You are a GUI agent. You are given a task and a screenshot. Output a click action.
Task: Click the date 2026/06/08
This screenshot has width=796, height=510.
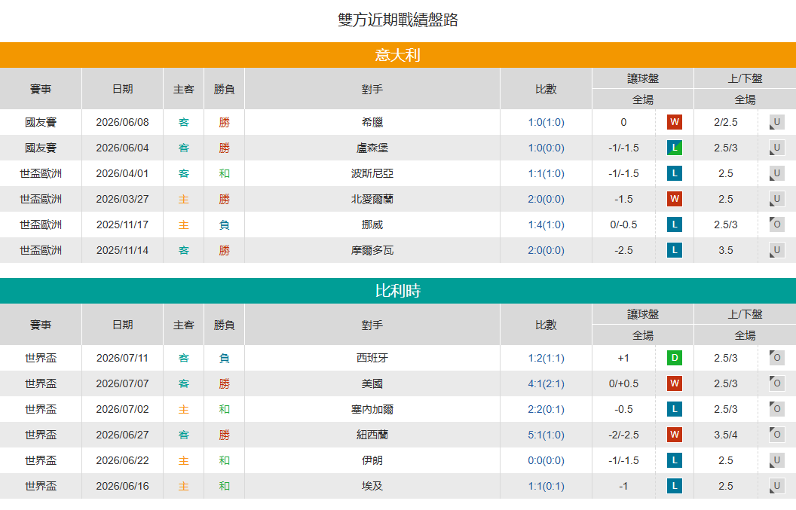122,122
